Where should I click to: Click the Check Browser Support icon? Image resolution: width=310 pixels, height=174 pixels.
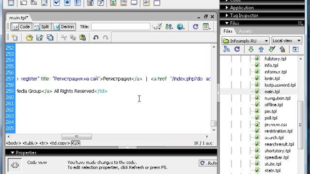click(157, 27)
